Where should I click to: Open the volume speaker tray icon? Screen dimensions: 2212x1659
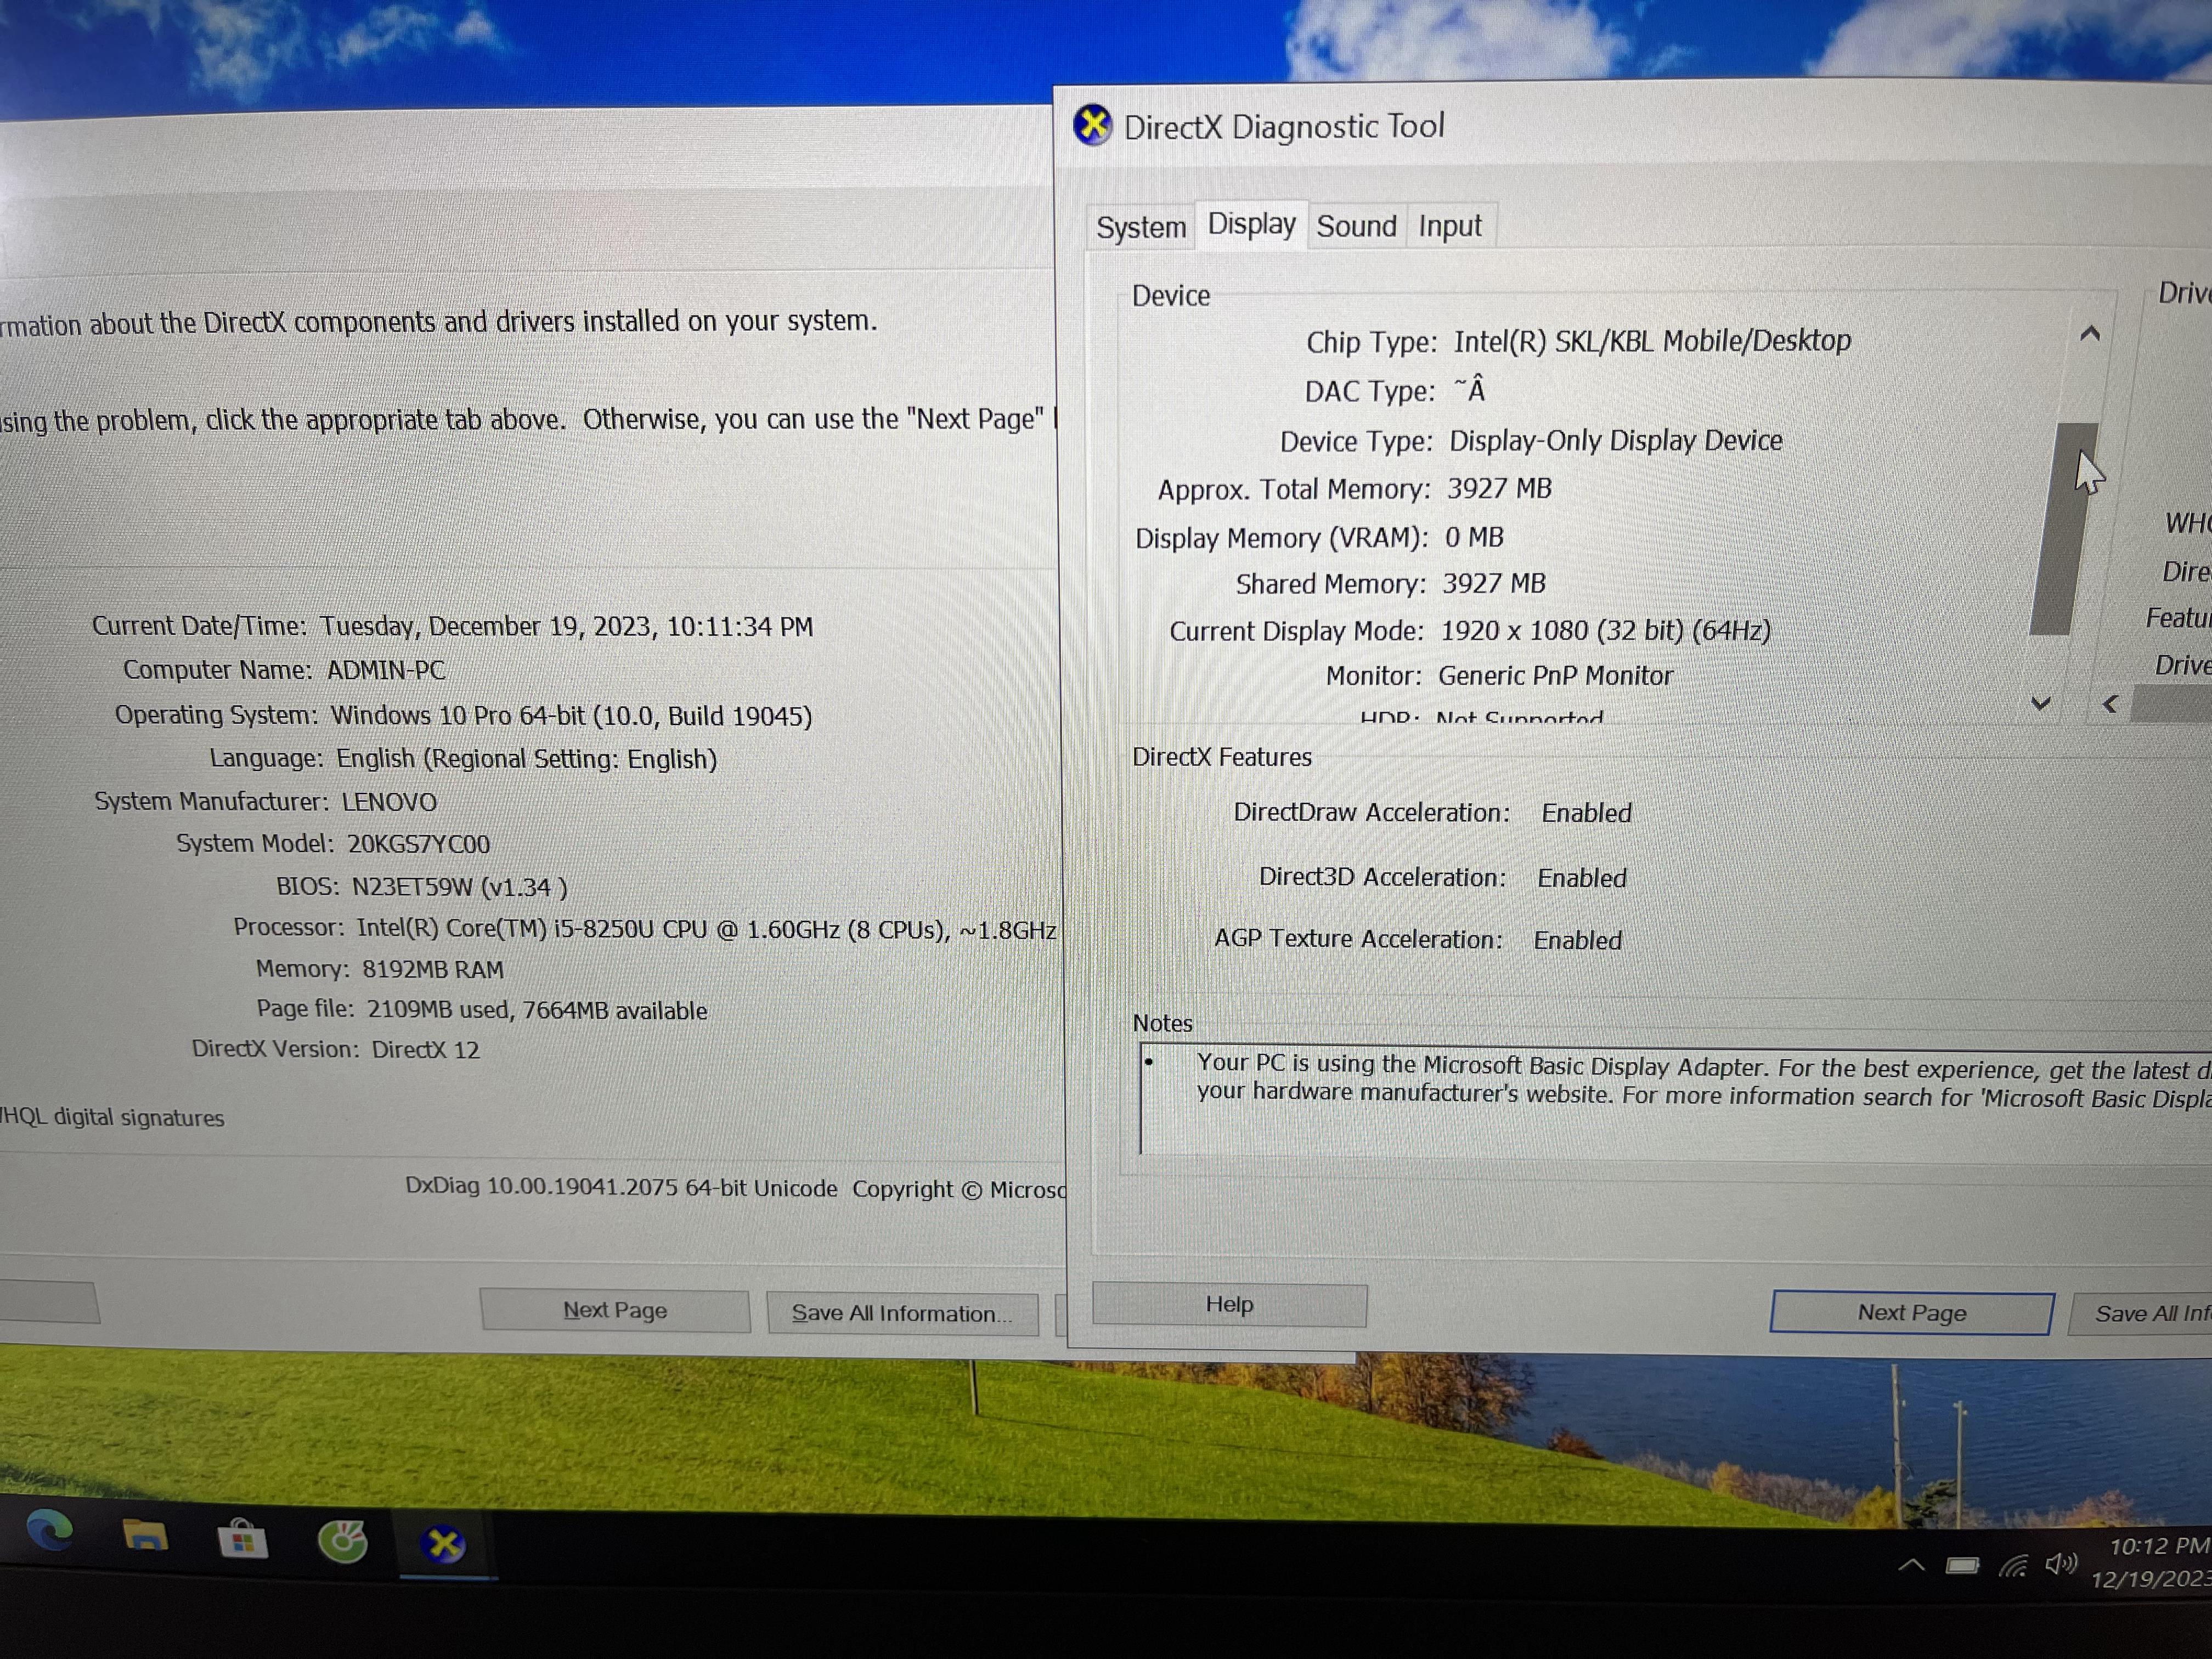coord(2061,1564)
